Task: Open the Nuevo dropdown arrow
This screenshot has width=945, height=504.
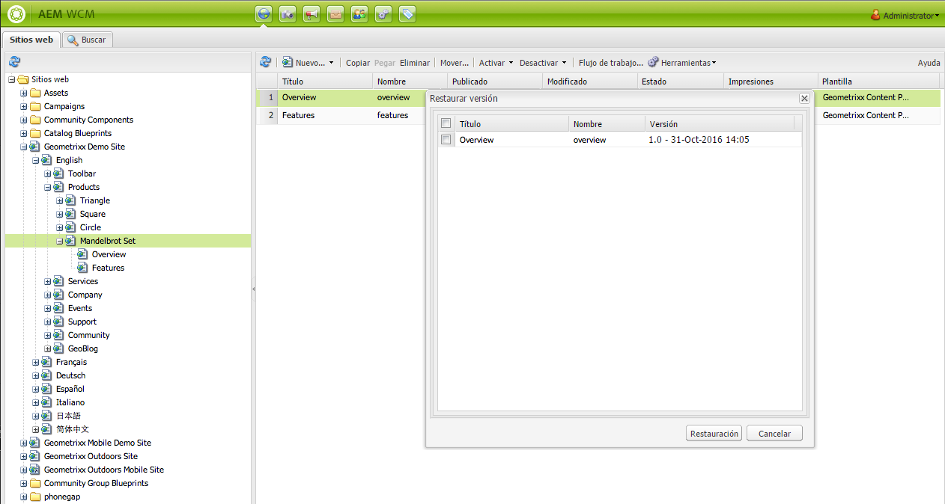Action: (331, 63)
